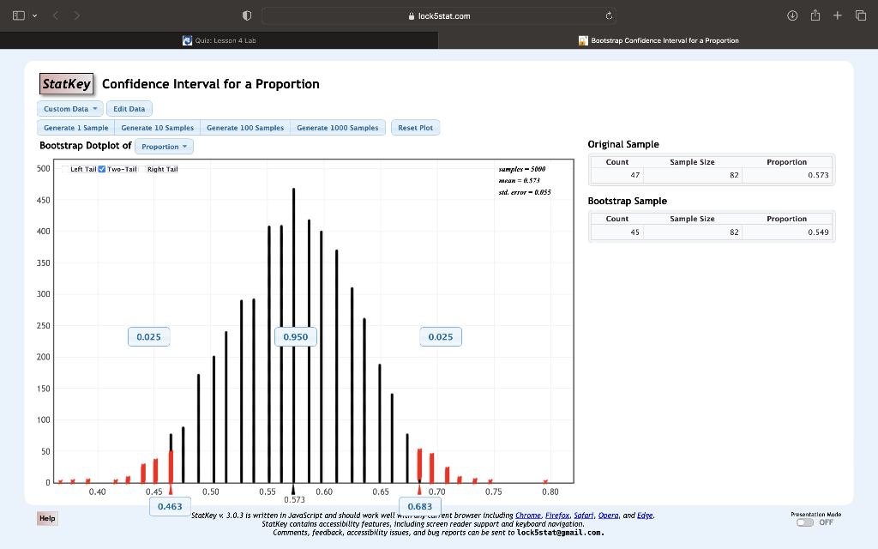Click the Share icon in Safari toolbar
This screenshot has width=878, height=549.
(815, 15)
